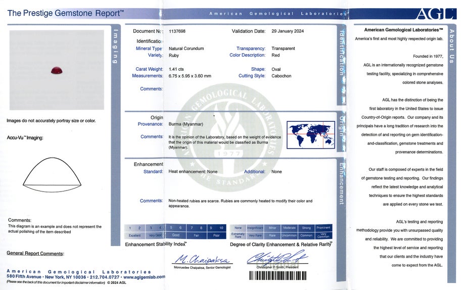This screenshot has height=290, width=469.
Task: Click the 'Enhancement' section heading
Action: [x=148, y=164]
